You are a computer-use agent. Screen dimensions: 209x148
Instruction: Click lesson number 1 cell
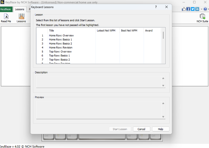(x=42, y=36)
